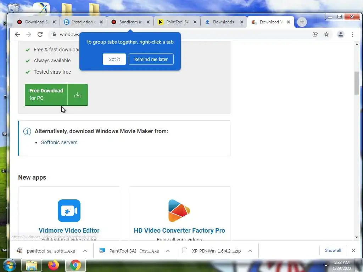Screen dimensions: 363x272
Task: Bookmark this page with star icon
Action: [x=326, y=34]
